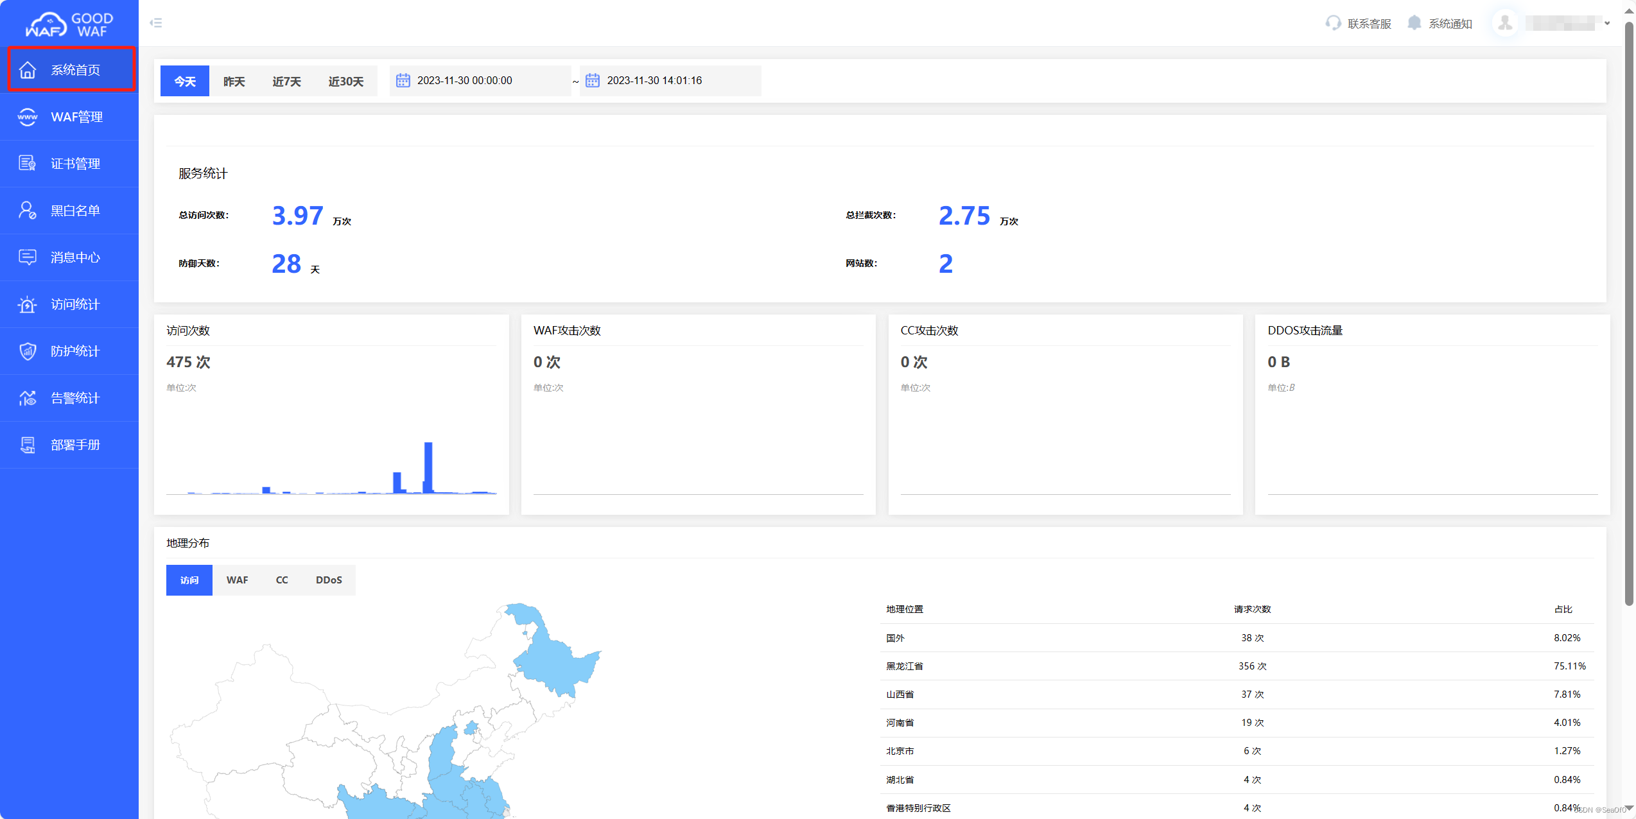
Task: Open 消息中心 message icon
Action: [x=28, y=257]
